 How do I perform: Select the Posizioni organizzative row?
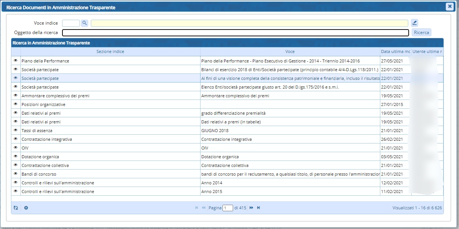coord(110,104)
